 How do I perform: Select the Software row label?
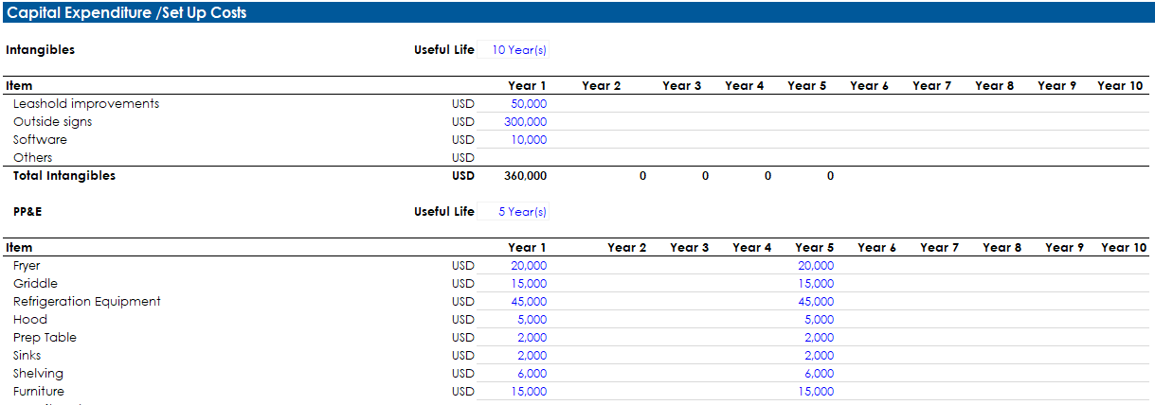(x=40, y=140)
